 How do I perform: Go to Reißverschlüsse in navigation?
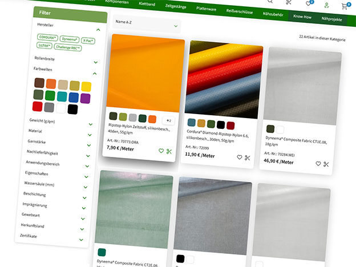[x=240, y=12]
